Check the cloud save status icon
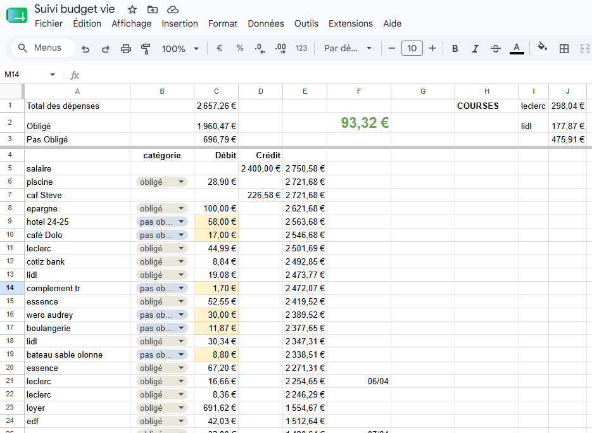This screenshot has width=592, height=433. pyautogui.click(x=173, y=9)
